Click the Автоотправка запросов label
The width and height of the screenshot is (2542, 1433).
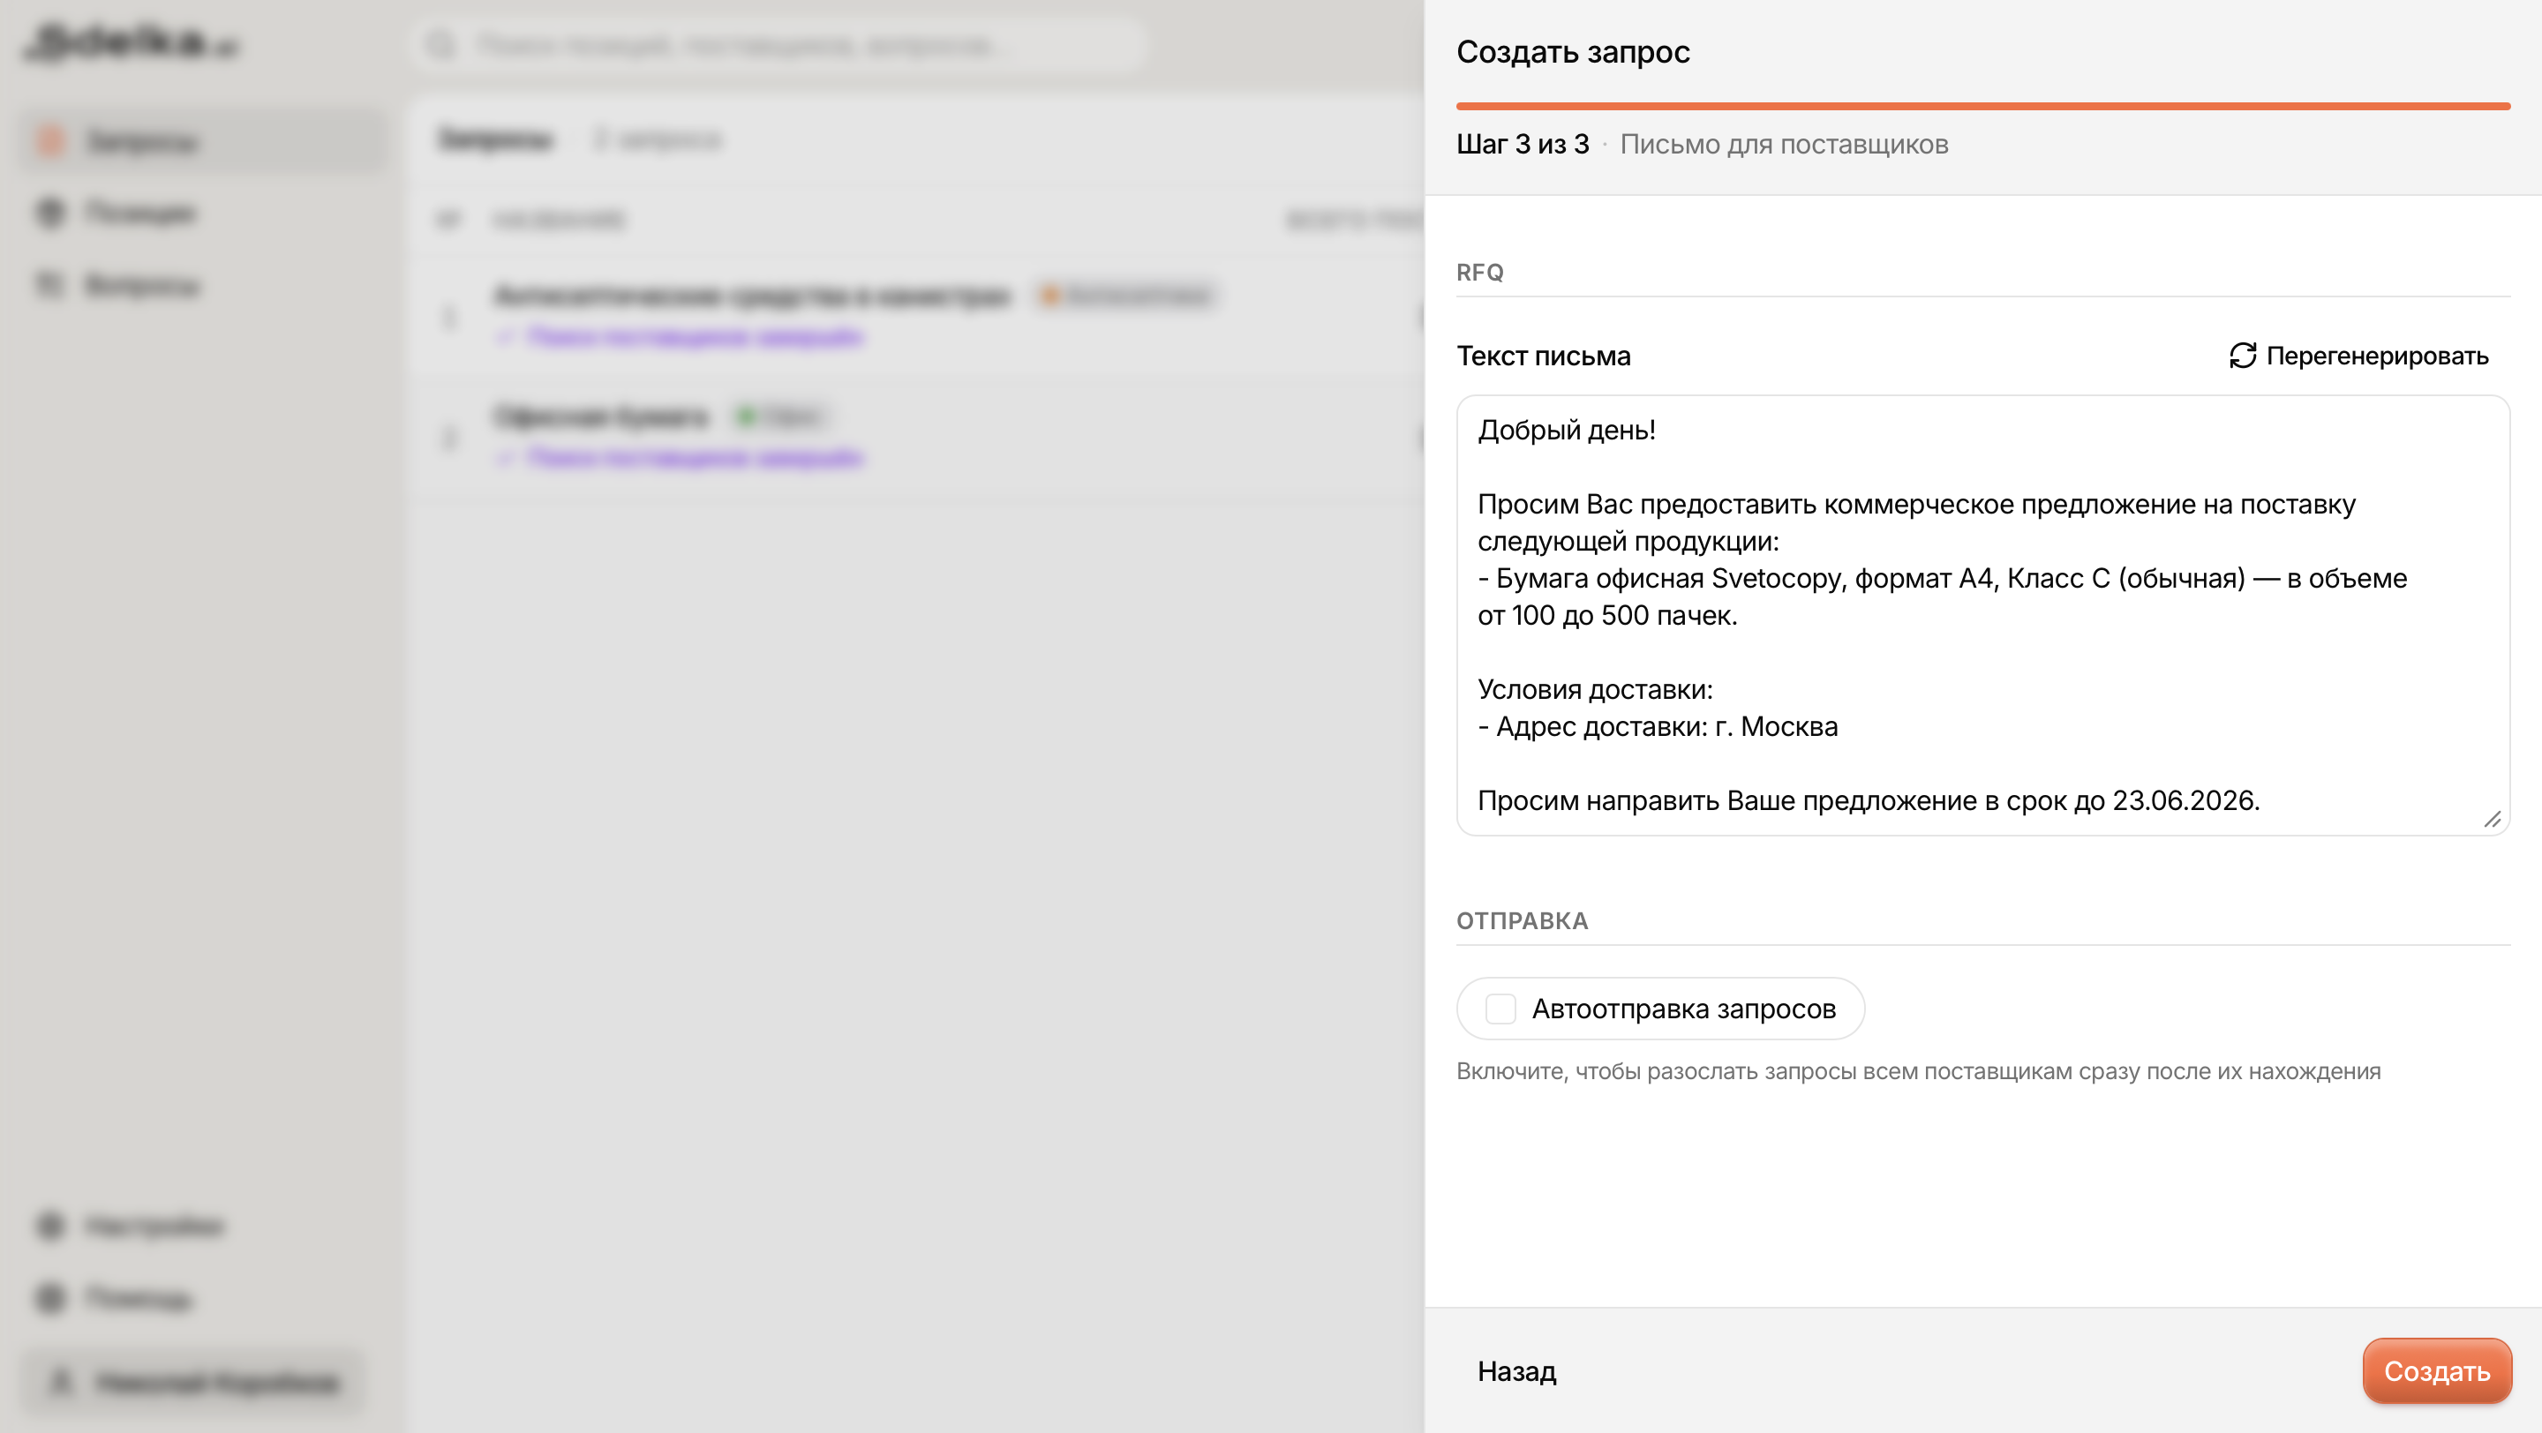point(1683,1009)
